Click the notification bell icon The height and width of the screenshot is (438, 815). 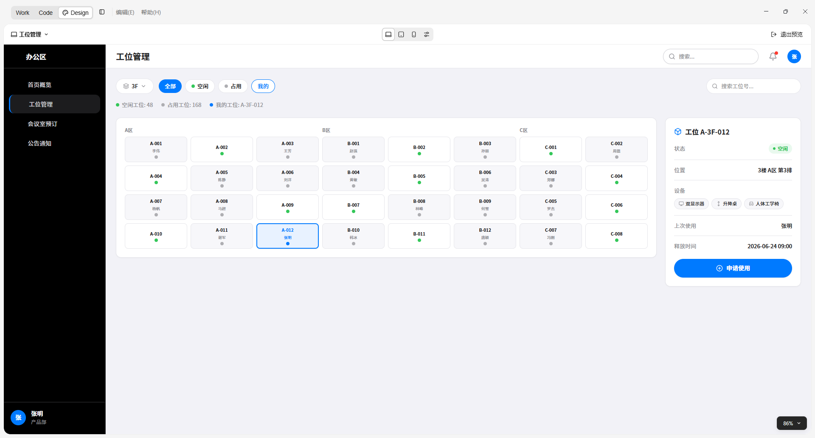773,56
